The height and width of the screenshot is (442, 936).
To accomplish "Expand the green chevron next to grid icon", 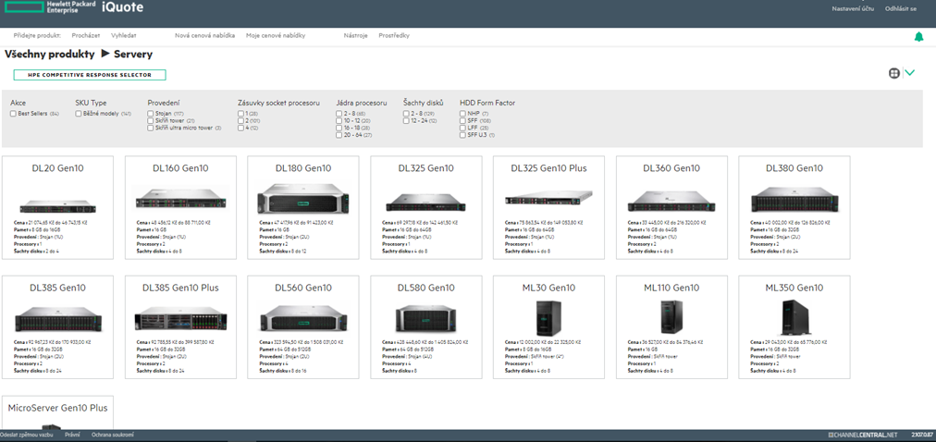I will (910, 73).
